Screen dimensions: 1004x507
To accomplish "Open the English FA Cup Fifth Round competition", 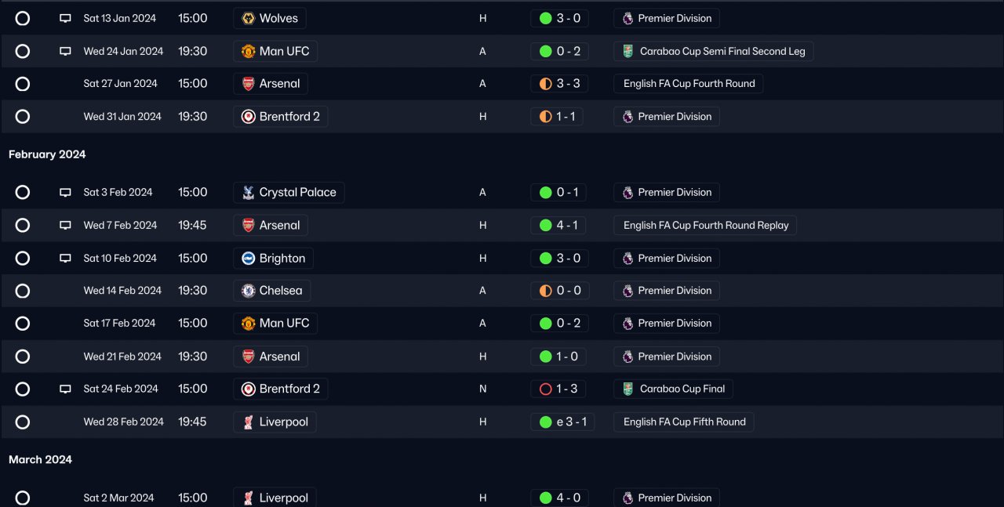I will (x=684, y=422).
